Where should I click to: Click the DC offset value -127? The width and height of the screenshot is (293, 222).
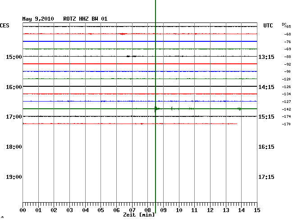click(286, 102)
